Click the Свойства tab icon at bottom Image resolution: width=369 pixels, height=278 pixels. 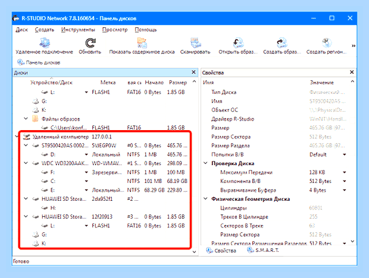pyautogui.click(x=209, y=251)
